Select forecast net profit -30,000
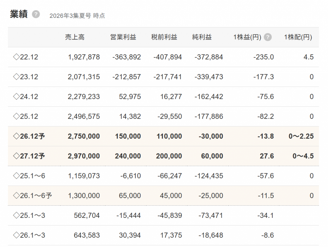The image size is (328, 247). 211,136
